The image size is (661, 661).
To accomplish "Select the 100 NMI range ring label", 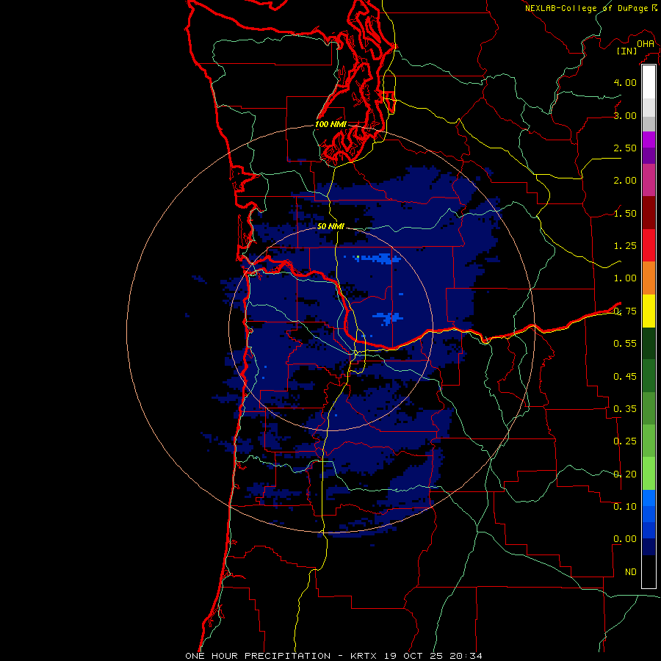I will (x=331, y=124).
